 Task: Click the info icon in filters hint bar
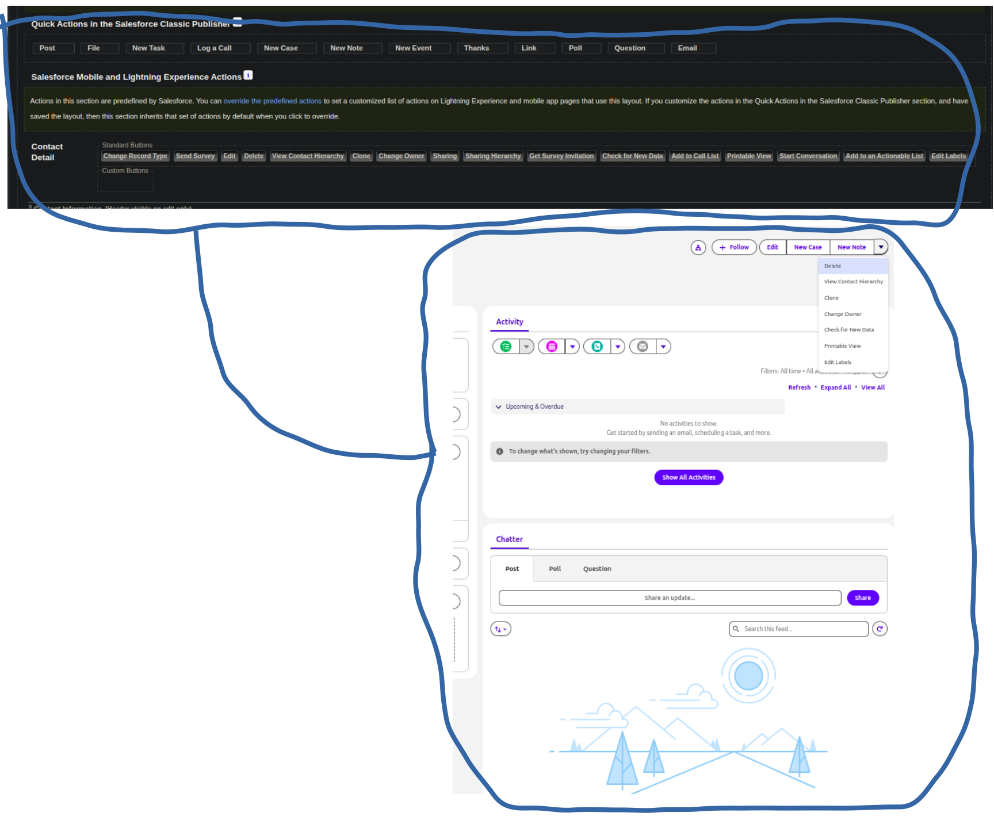[x=500, y=451]
